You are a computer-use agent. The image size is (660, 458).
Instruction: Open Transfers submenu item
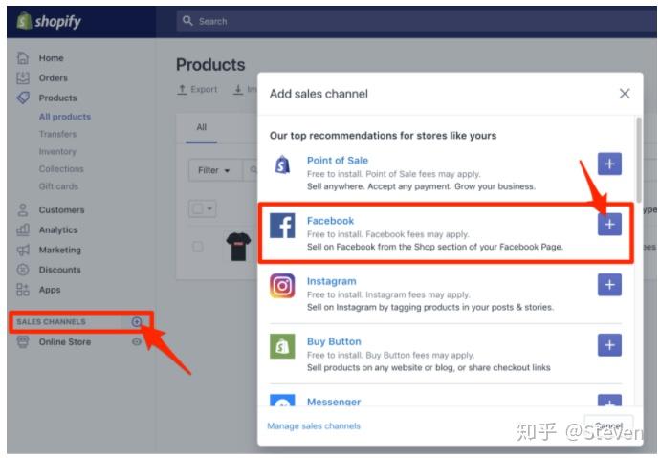click(x=57, y=134)
